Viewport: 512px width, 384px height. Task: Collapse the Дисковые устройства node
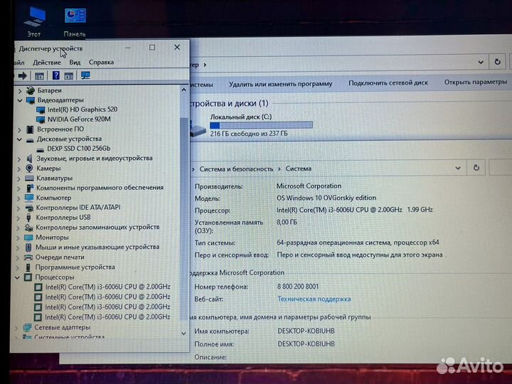coord(20,139)
